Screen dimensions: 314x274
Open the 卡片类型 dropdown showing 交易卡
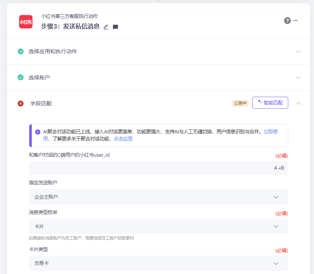pyautogui.click(x=158, y=263)
